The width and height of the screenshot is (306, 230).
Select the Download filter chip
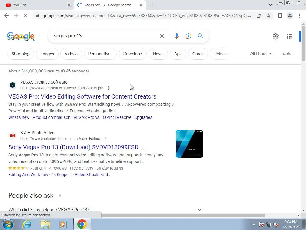tap(133, 54)
